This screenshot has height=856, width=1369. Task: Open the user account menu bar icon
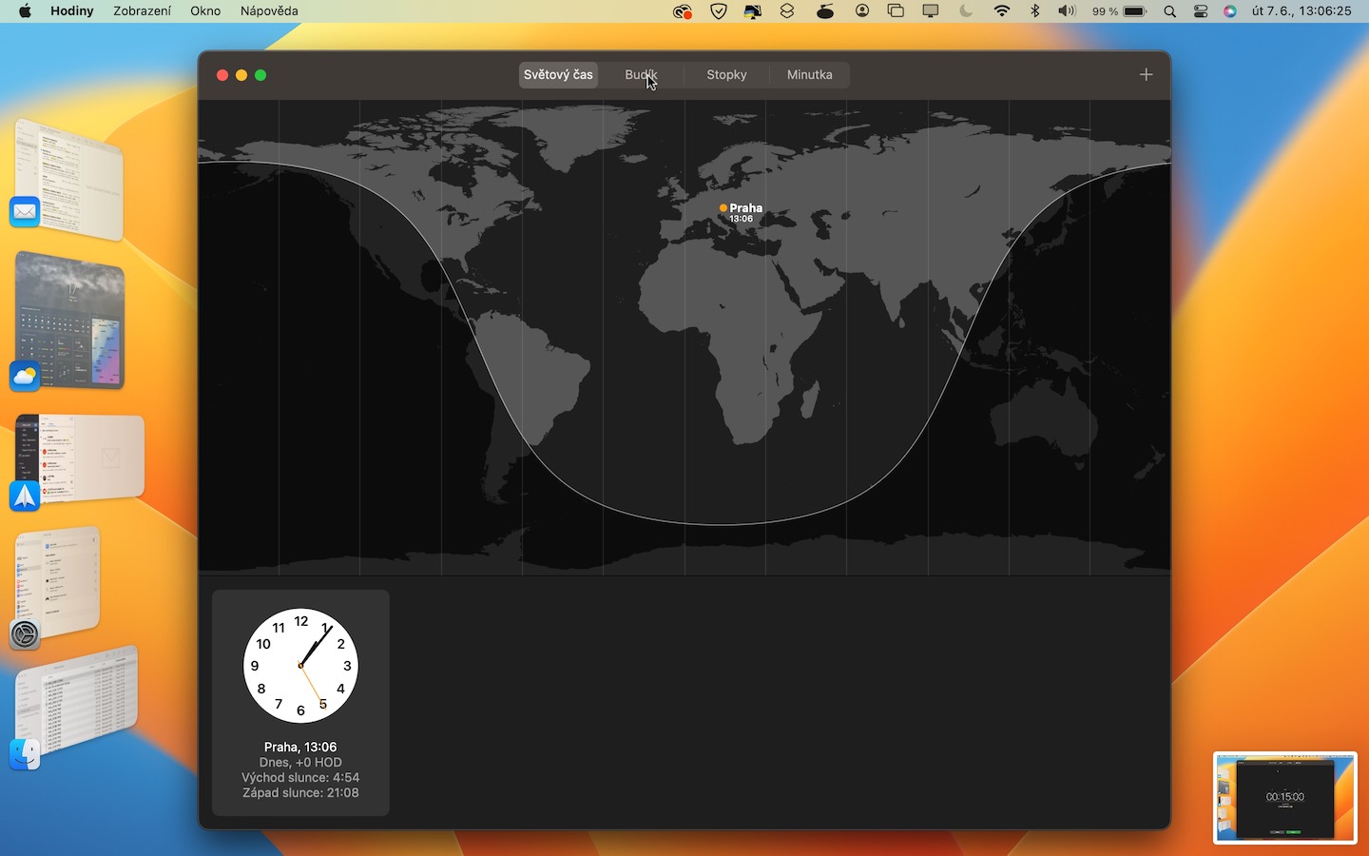tap(862, 11)
